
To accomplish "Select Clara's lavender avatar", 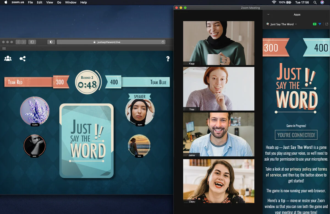I will pos(35,111).
